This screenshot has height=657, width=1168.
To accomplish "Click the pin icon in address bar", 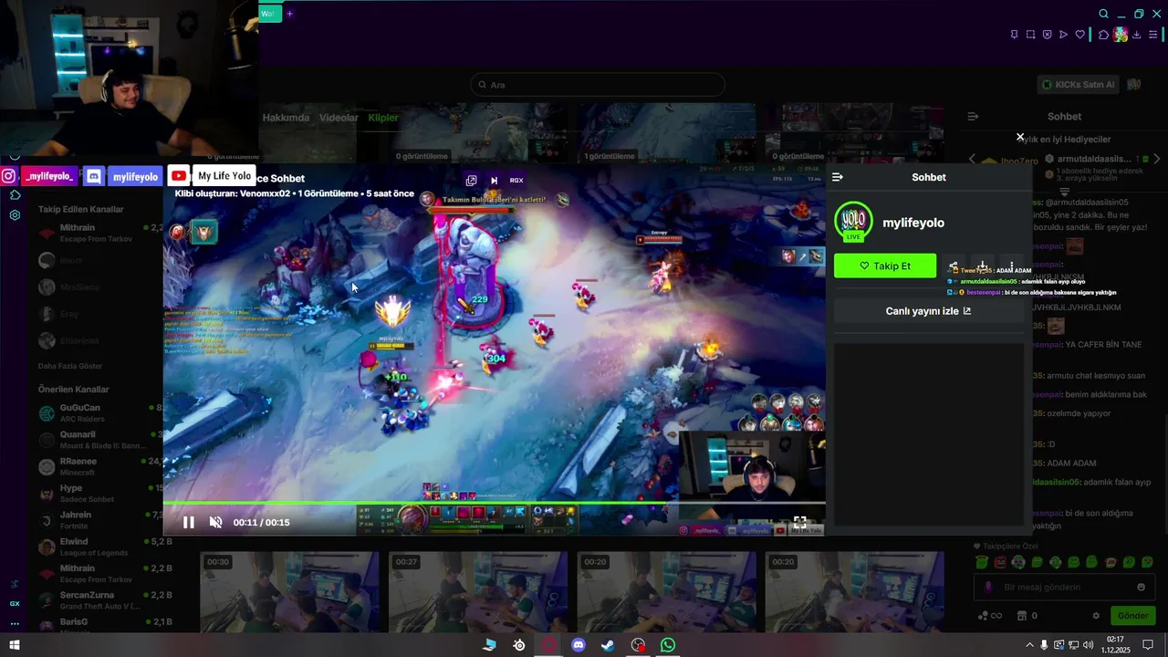I will pos(1014,35).
